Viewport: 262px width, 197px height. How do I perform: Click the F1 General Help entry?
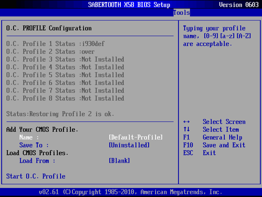click(213, 137)
